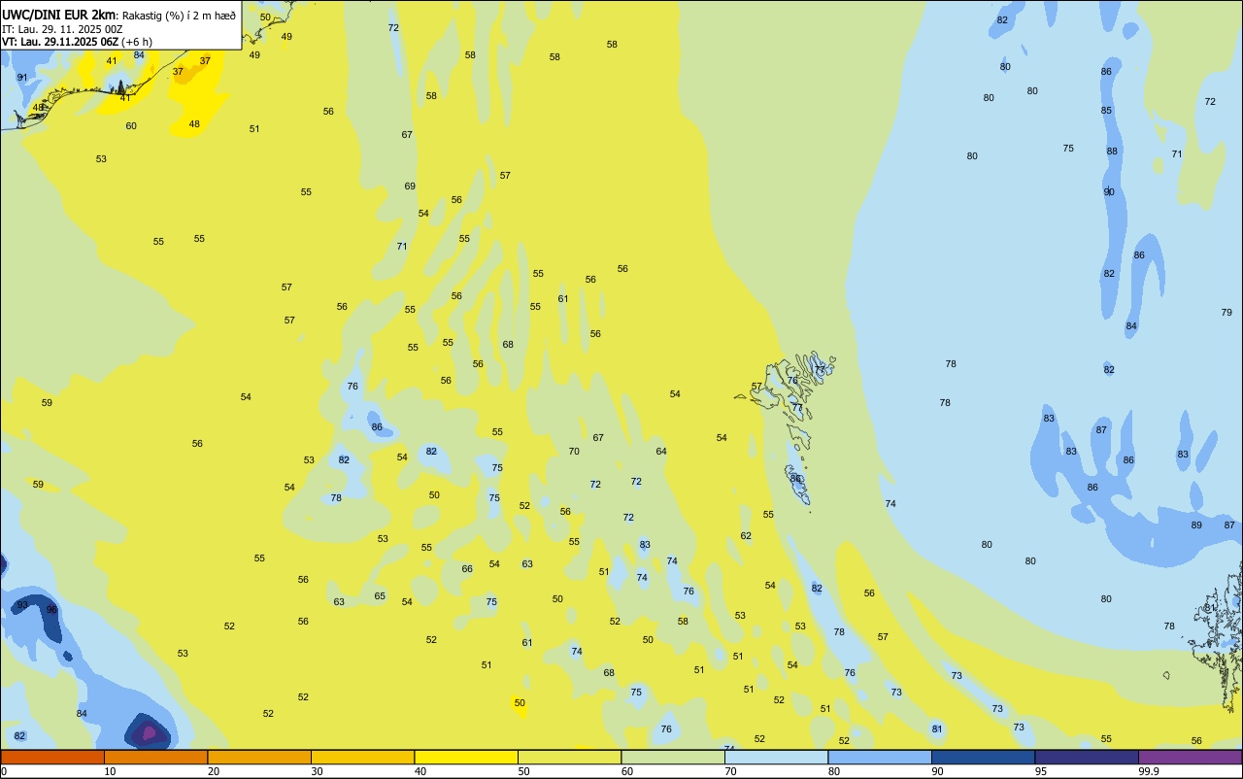Click the 70–80 pale blue legend segment
The image size is (1243, 779).
point(776,758)
